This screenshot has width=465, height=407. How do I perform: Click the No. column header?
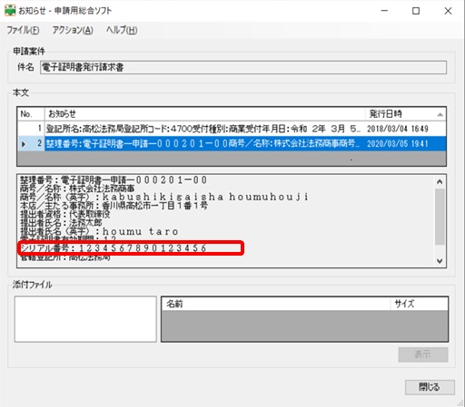point(31,114)
